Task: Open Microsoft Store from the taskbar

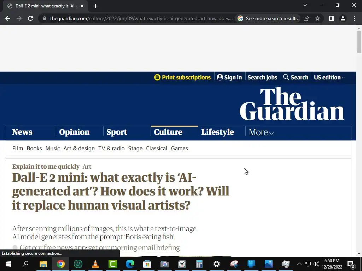Action: (x=147, y=264)
